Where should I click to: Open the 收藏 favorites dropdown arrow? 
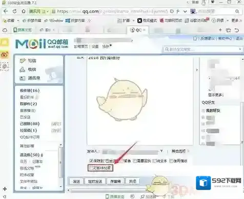(x=18, y=21)
